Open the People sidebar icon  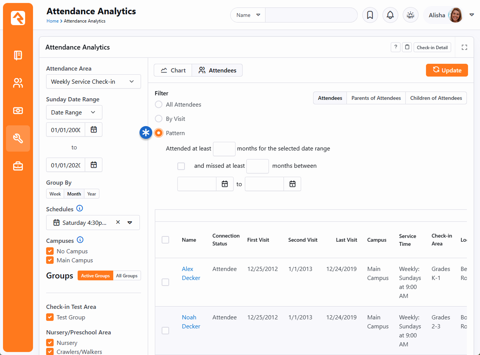pyautogui.click(x=18, y=83)
